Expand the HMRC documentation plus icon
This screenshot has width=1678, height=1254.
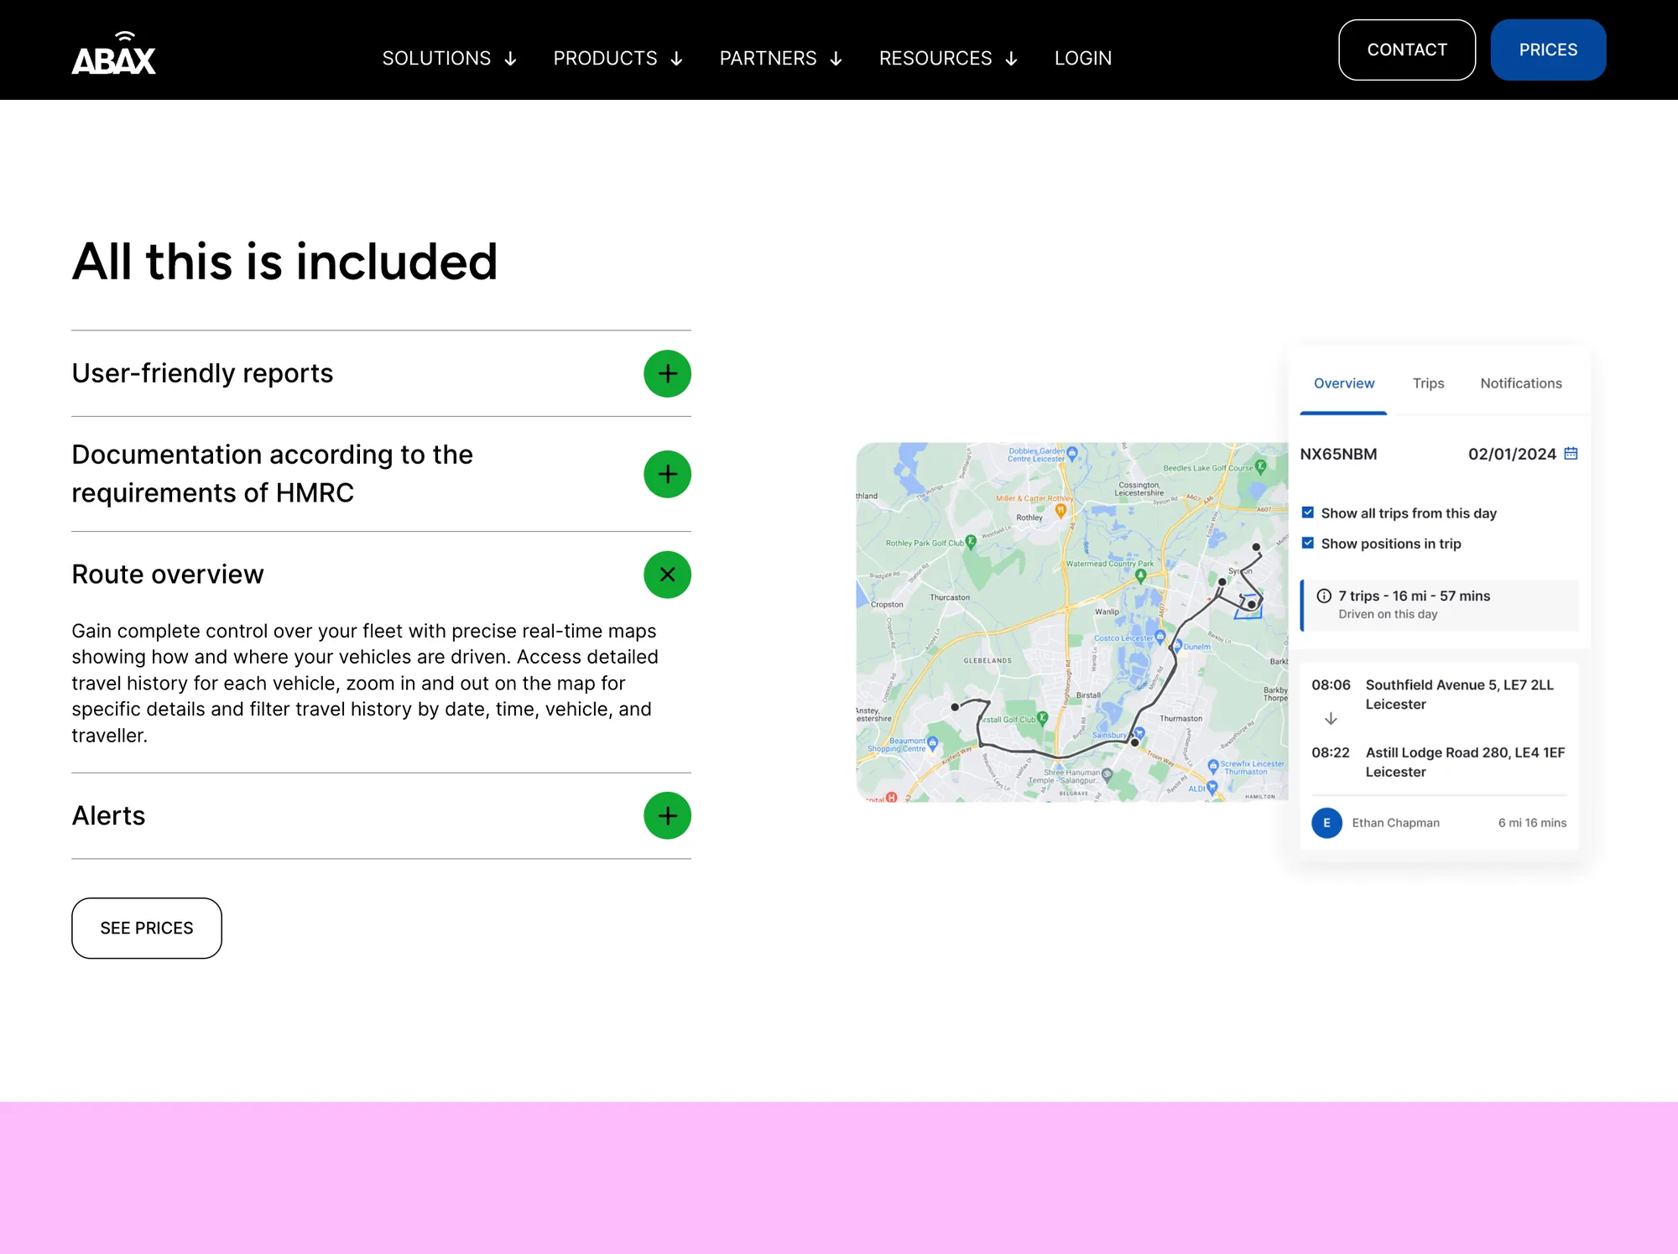coord(667,474)
